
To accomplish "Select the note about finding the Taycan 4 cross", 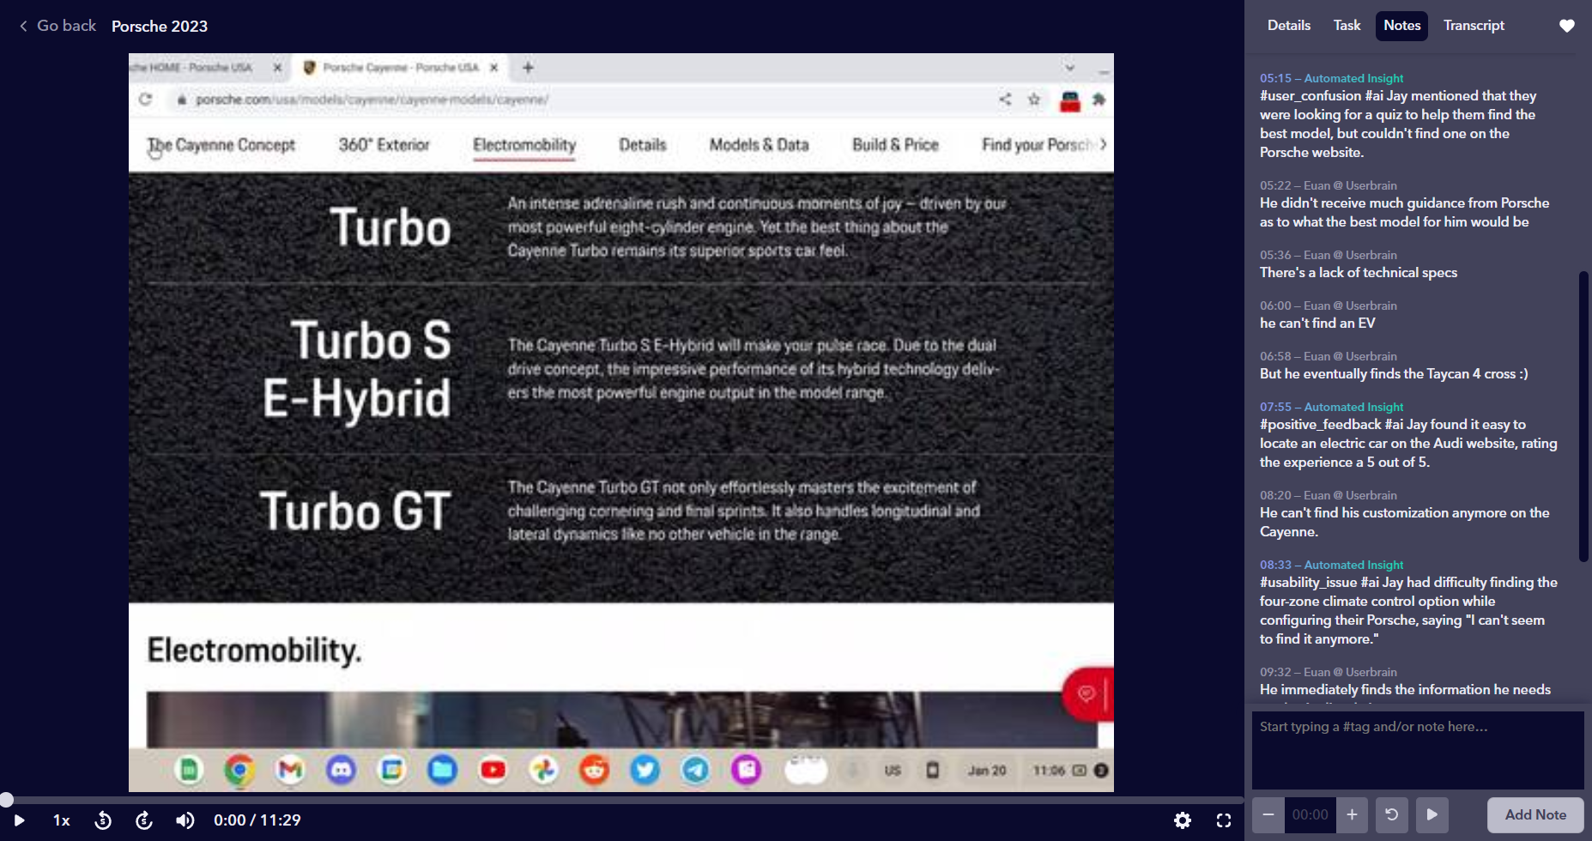I will [1394, 374].
